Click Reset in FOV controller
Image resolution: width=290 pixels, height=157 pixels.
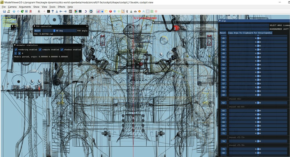(x=37, y=31)
